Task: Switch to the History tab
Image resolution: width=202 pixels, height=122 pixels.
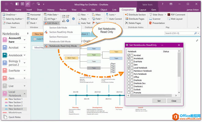Action: point(51,10)
